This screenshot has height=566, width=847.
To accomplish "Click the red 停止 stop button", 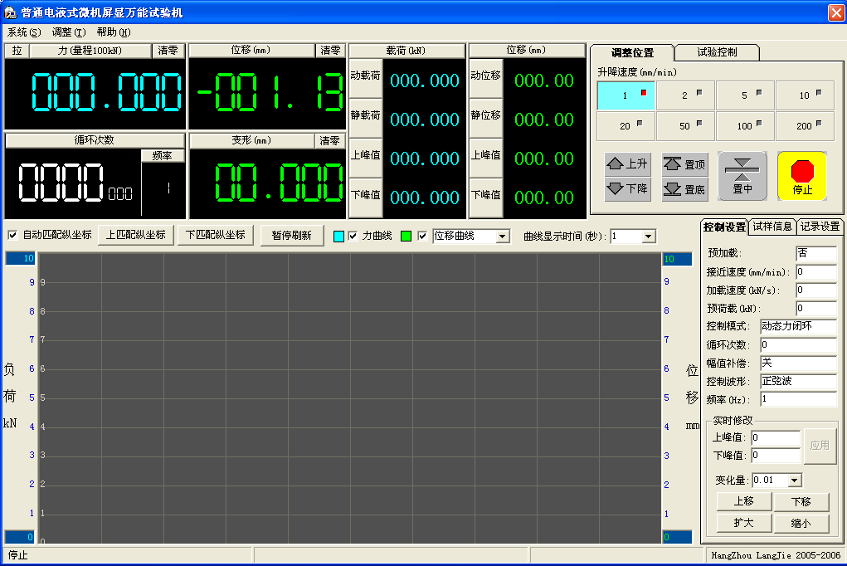I will point(802,176).
